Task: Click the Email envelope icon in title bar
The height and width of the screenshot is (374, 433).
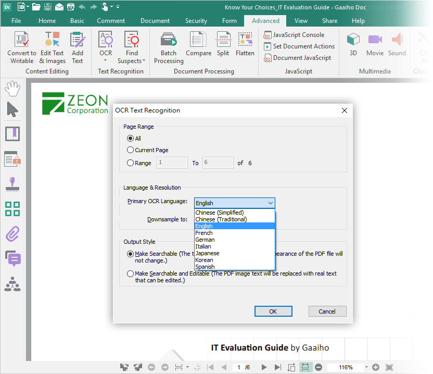Action: click(59, 7)
